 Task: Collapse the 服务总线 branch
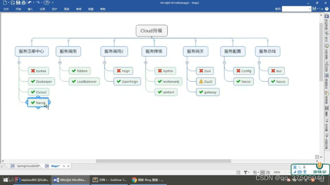coord(259,62)
